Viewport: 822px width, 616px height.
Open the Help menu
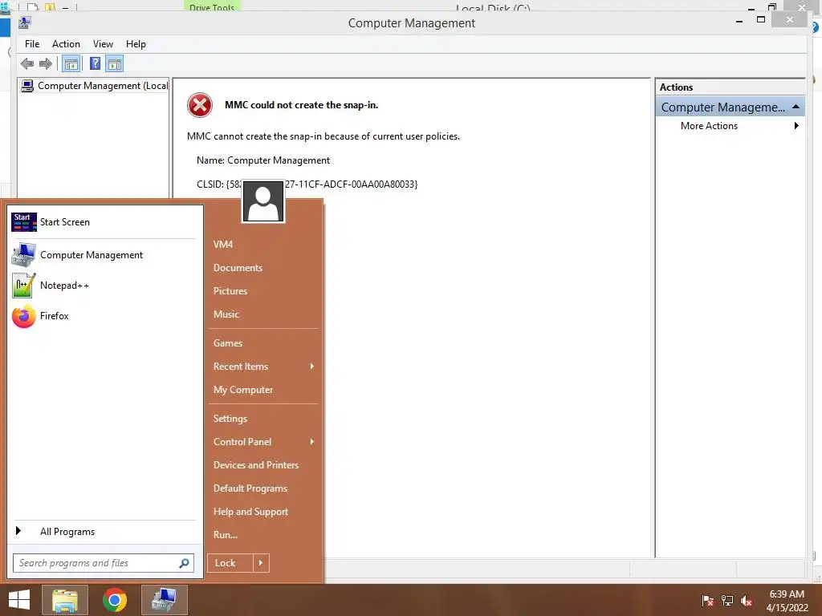[136, 44]
